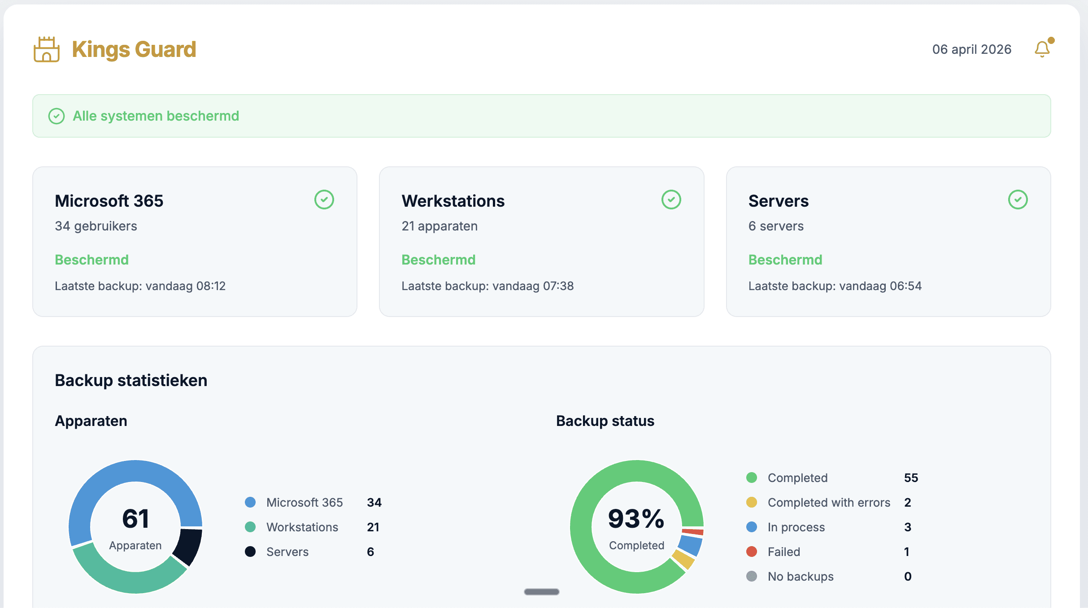Click the Alle systemen beschermd banner

coord(541,116)
